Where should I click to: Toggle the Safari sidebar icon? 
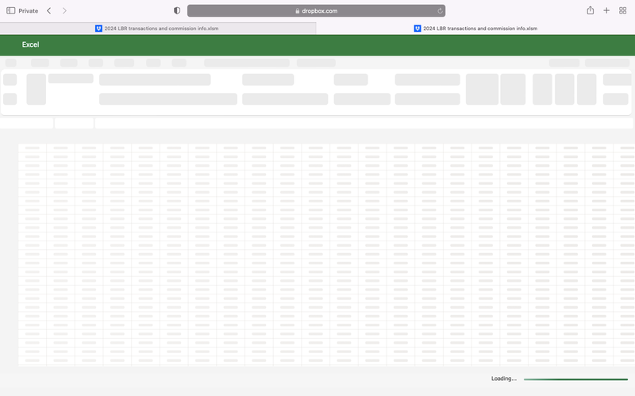11,10
